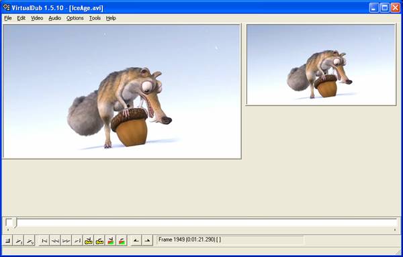Open the Audio menu

pyautogui.click(x=55, y=18)
